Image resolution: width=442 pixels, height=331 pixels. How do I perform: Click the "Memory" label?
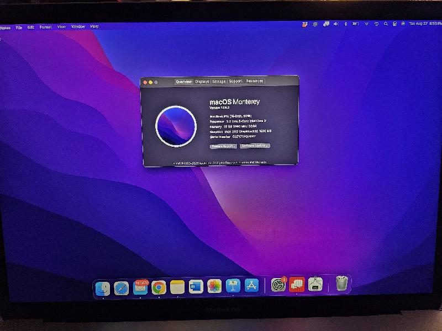tap(215, 127)
